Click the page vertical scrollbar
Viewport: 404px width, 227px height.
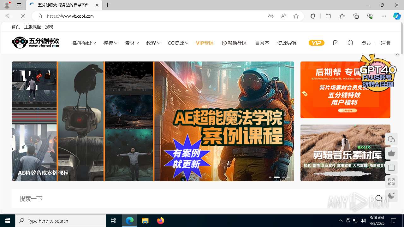tap(402, 38)
